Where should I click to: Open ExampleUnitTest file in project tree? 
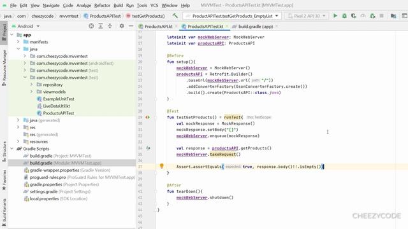tap(59, 99)
